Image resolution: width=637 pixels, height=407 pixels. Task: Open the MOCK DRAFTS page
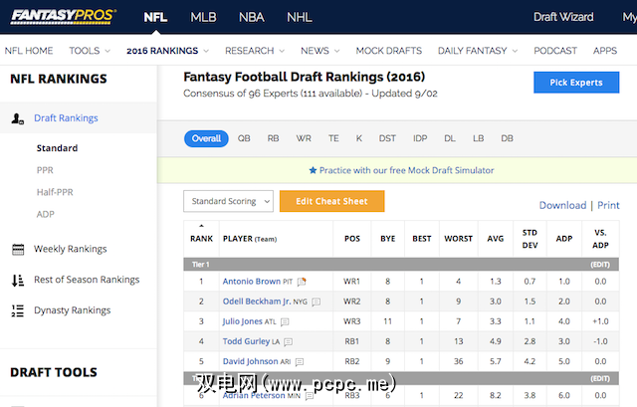pos(389,51)
